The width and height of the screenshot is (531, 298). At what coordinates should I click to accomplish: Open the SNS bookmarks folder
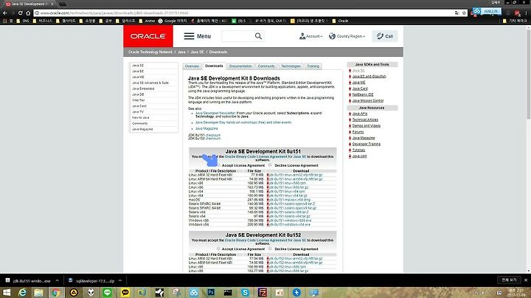(x=23, y=21)
